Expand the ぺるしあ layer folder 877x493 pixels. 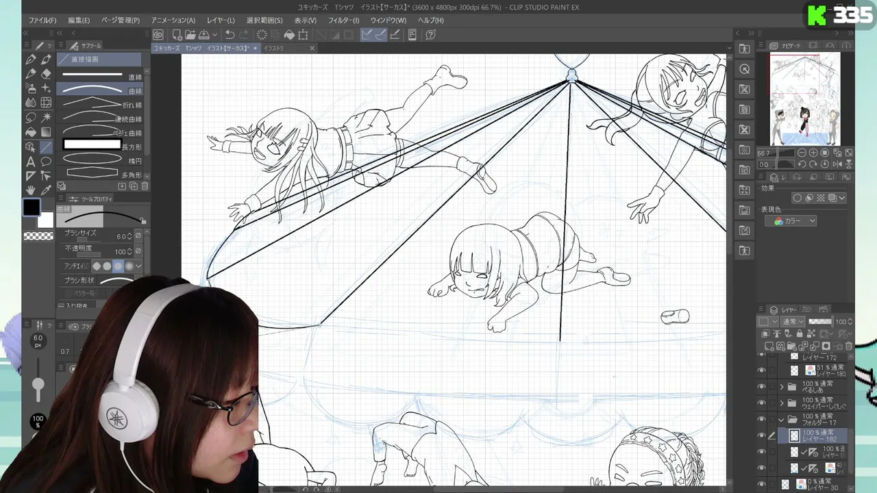click(x=782, y=387)
